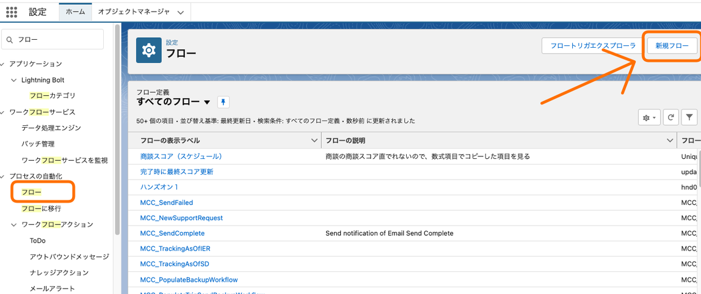
Task: Collapse the ワークフローサービス section
Action: 2,112
